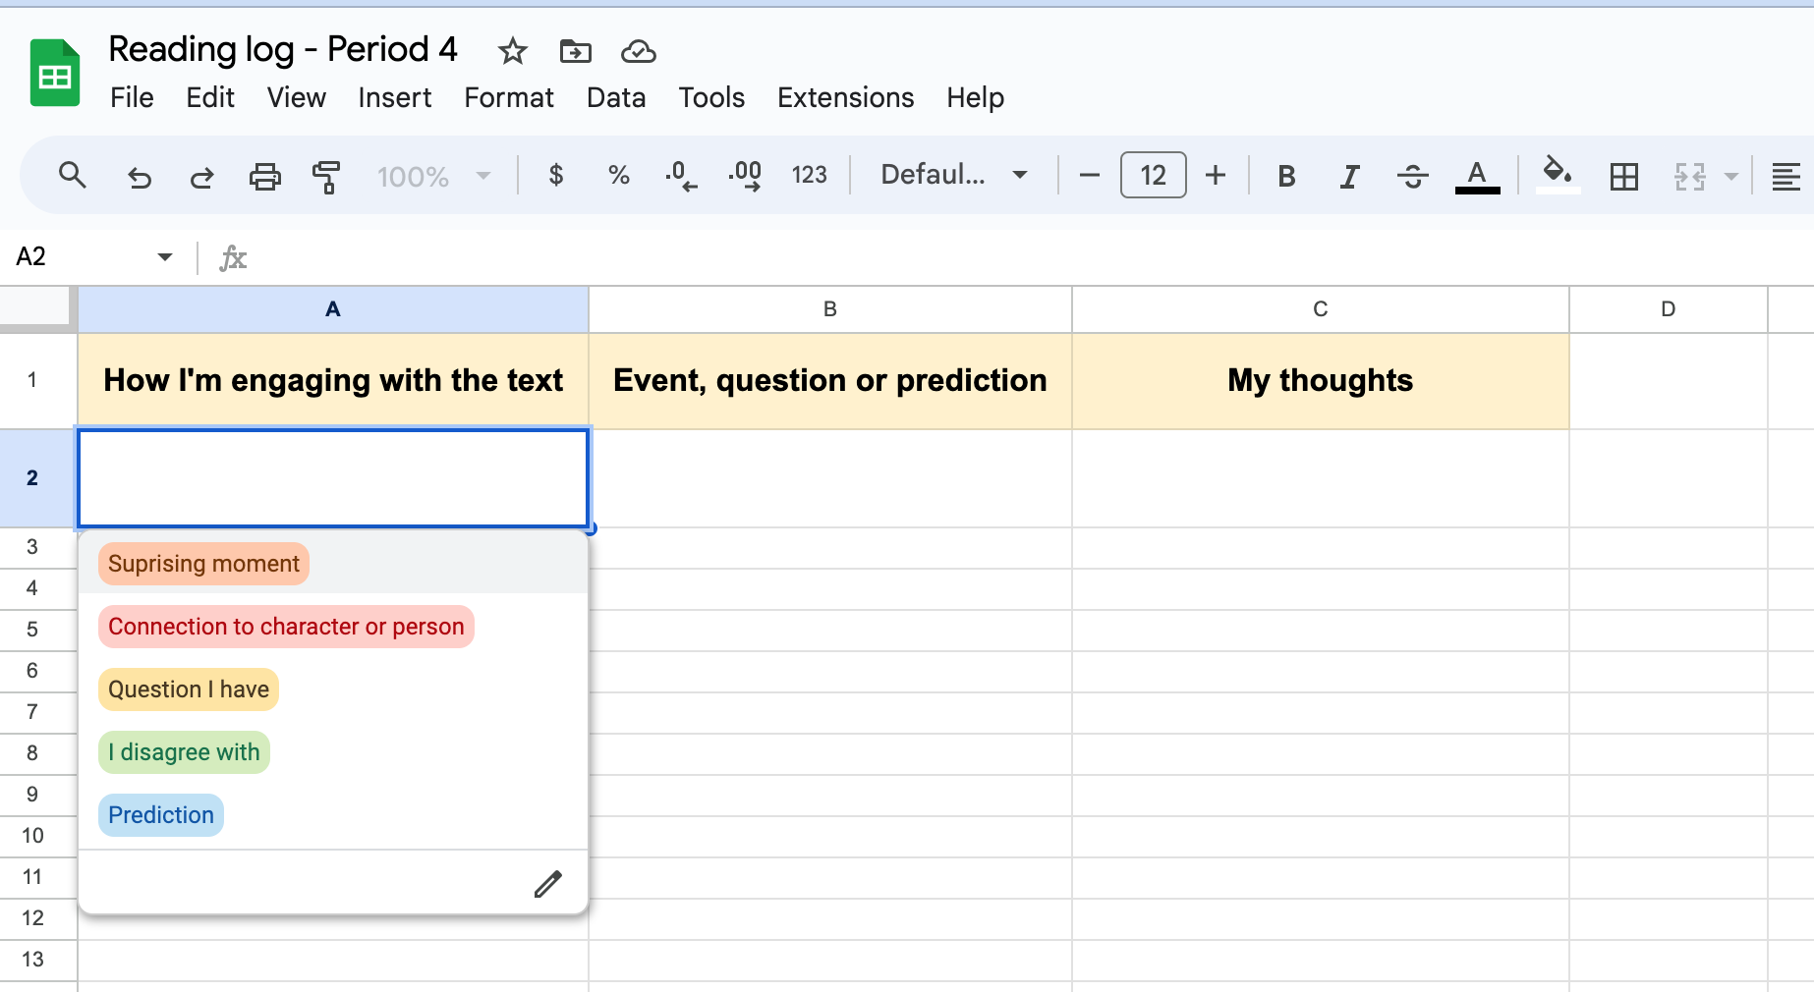This screenshot has width=1814, height=992.
Task: Format selection as currency
Action: 556,175
